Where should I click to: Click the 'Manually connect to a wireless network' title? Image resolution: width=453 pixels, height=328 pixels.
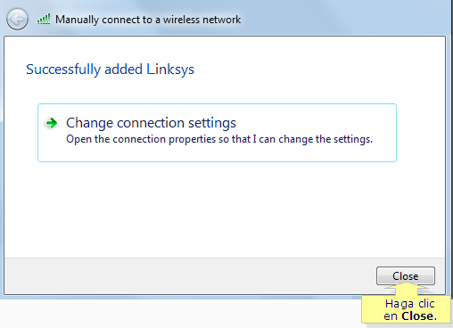click(x=148, y=20)
